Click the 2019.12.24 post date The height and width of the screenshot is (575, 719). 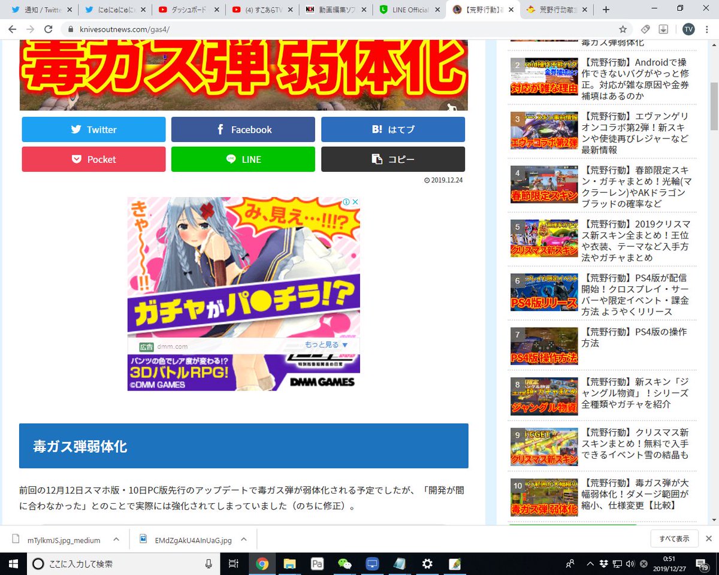pos(443,180)
